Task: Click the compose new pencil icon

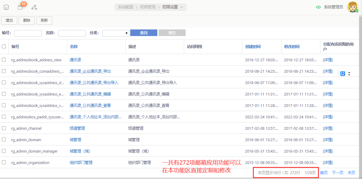Action: 34,7
